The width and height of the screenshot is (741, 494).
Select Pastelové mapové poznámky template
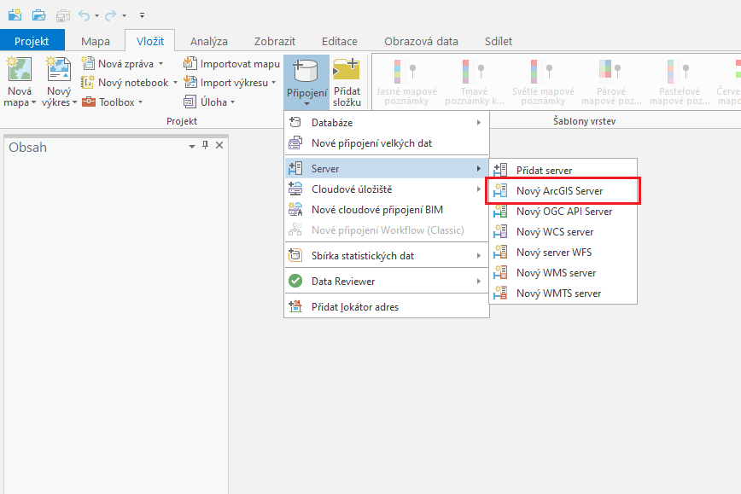click(x=680, y=81)
